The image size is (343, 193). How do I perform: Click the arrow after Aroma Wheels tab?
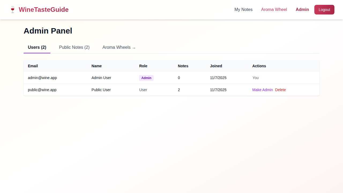(x=133, y=48)
